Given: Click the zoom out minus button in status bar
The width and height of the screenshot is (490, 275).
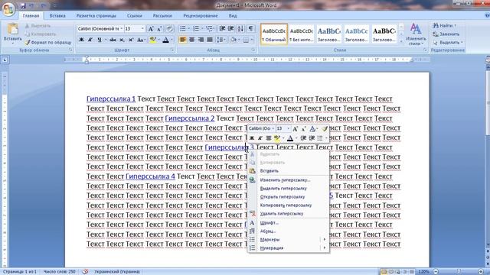Looking at the screenshot, I should [x=436, y=272].
